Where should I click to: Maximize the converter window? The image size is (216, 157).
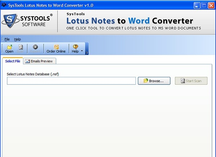204,6
